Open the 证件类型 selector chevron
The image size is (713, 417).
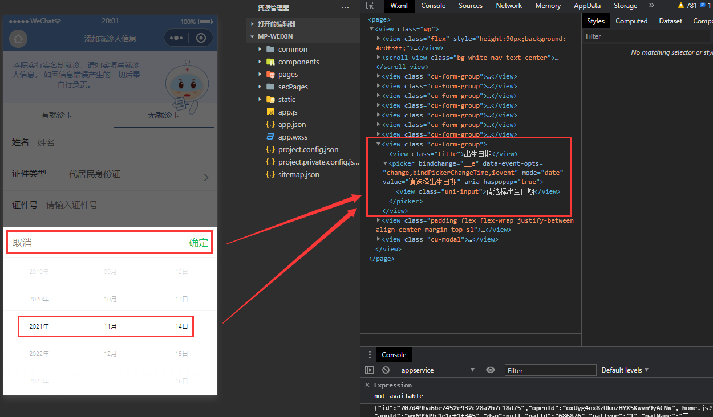click(206, 178)
